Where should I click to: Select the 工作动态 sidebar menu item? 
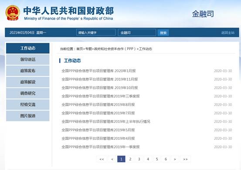[28, 48]
